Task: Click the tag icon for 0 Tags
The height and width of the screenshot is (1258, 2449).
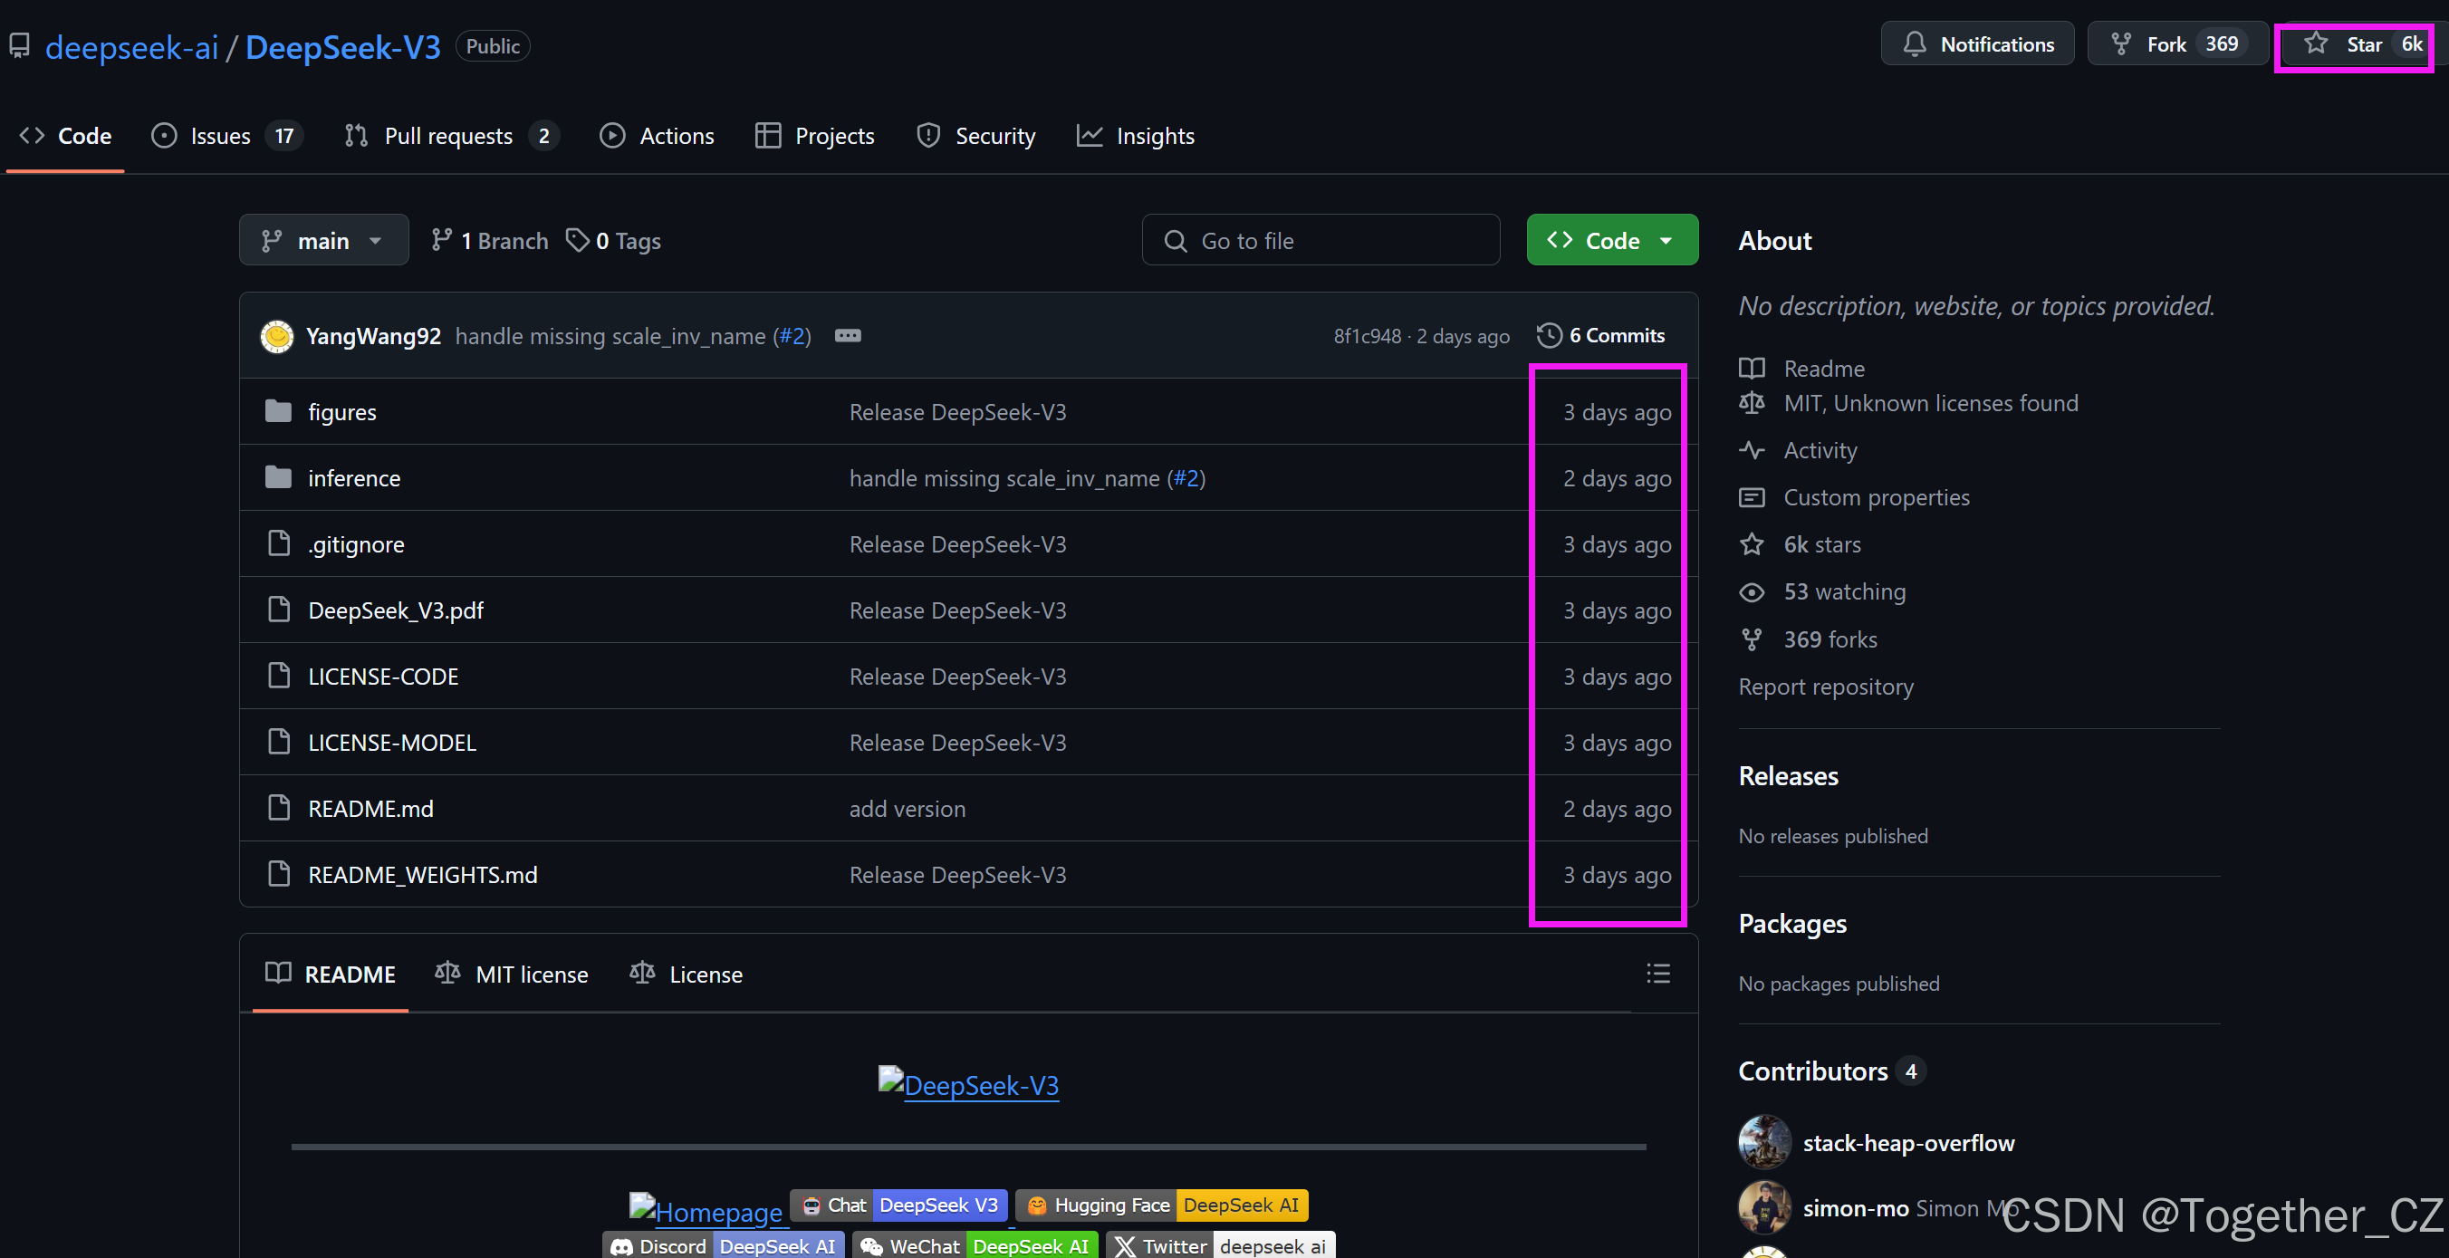Action: coord(577,241)
